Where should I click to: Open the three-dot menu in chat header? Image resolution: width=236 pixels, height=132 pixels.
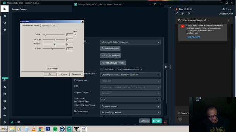(229, 20)
